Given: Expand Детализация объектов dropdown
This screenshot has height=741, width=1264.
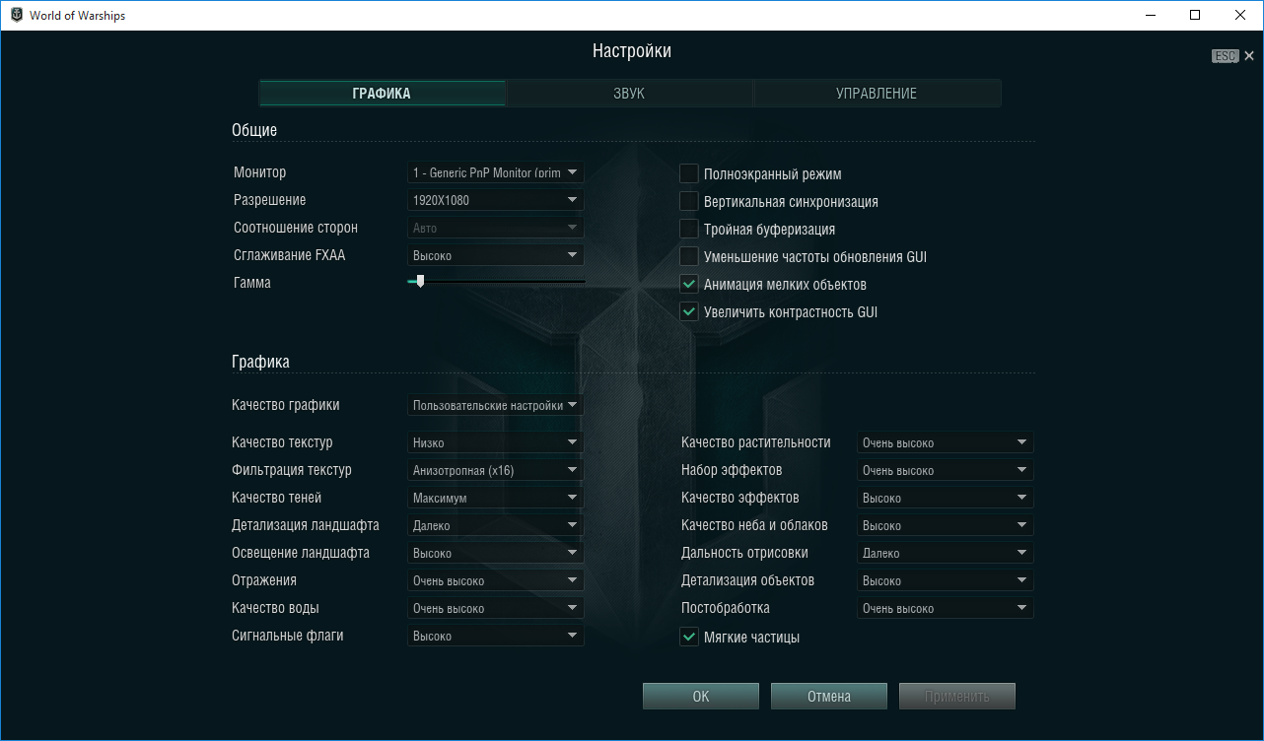Looking at the screenshot, I should coord(946,580).
